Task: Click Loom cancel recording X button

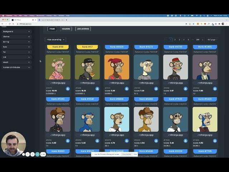Action: pyautogui.click(x=28, y=154)
